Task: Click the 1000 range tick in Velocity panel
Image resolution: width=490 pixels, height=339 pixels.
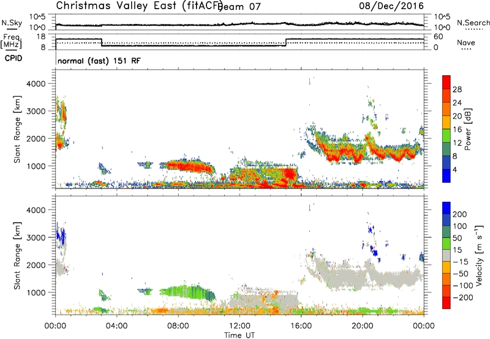Action: 36,292
